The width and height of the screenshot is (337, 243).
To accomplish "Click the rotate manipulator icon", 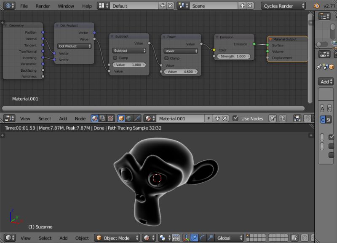I will 203,238.
